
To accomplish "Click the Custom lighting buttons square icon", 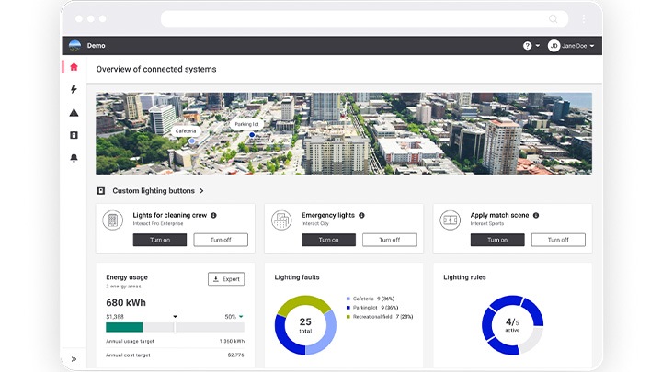I will pyautogui.click(x=101, y=191).
